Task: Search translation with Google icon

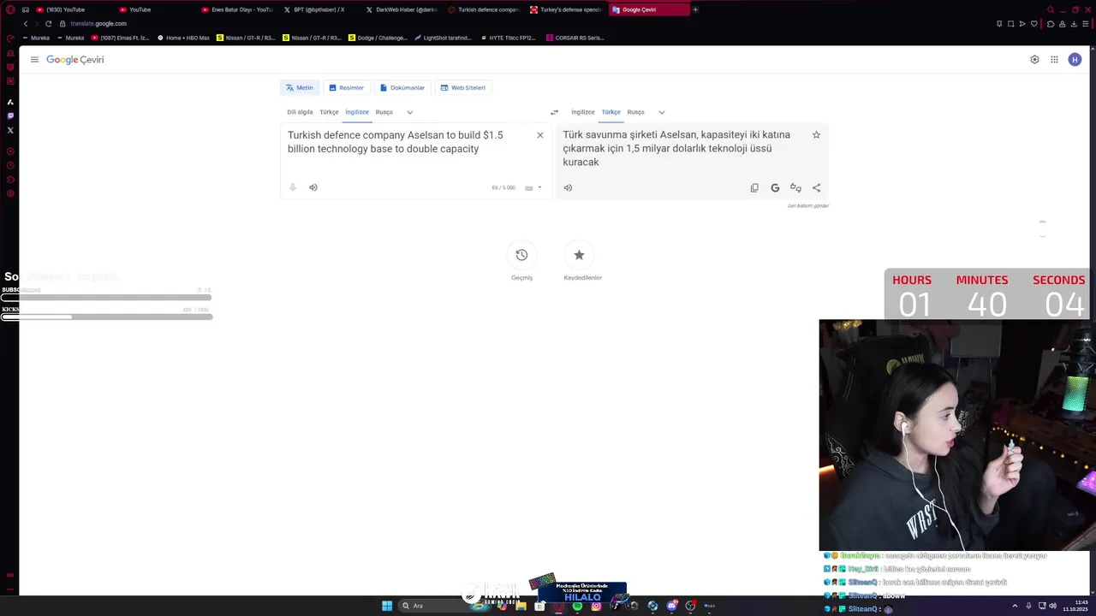Action: (775, 187)
